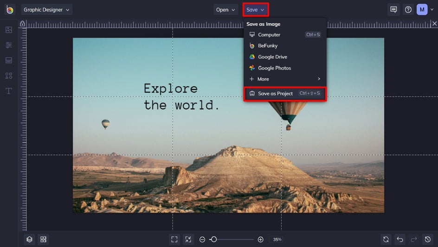The height and width of the screenshot is (247, 438).
Task: Open the Templates sidebar icon
Action: coord(9,60)
